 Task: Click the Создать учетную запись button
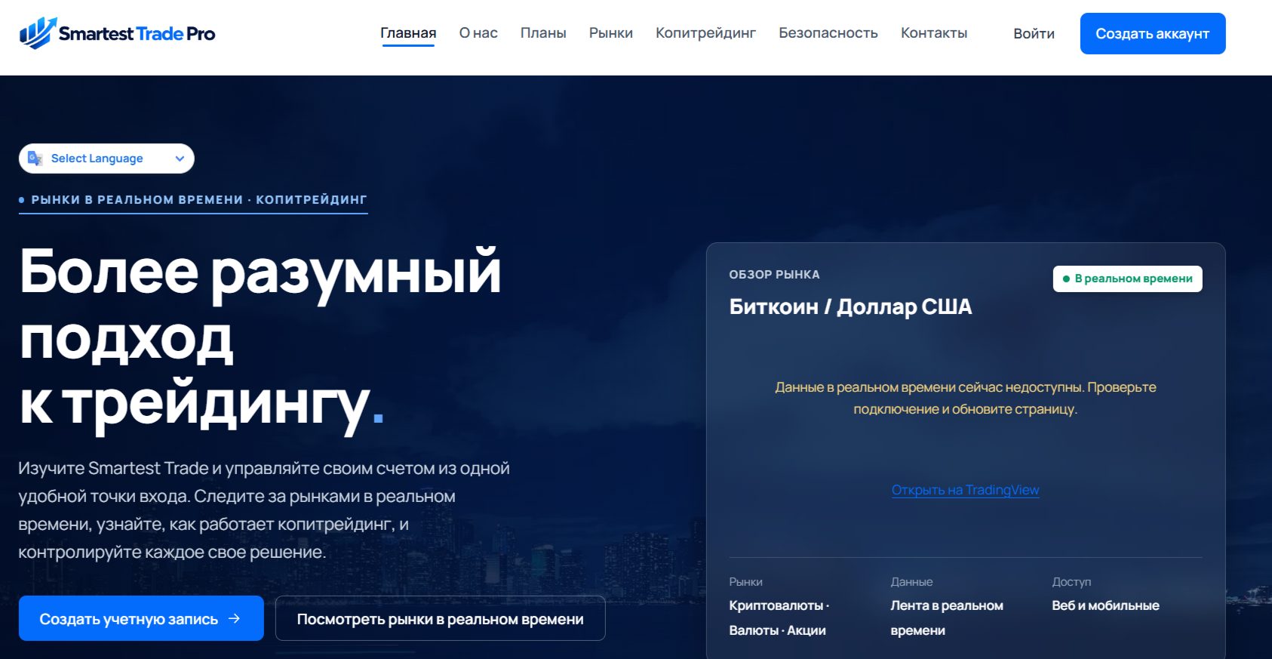click(141, 618)
